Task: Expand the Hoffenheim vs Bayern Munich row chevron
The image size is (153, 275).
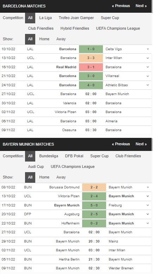Action: [148, 223]
